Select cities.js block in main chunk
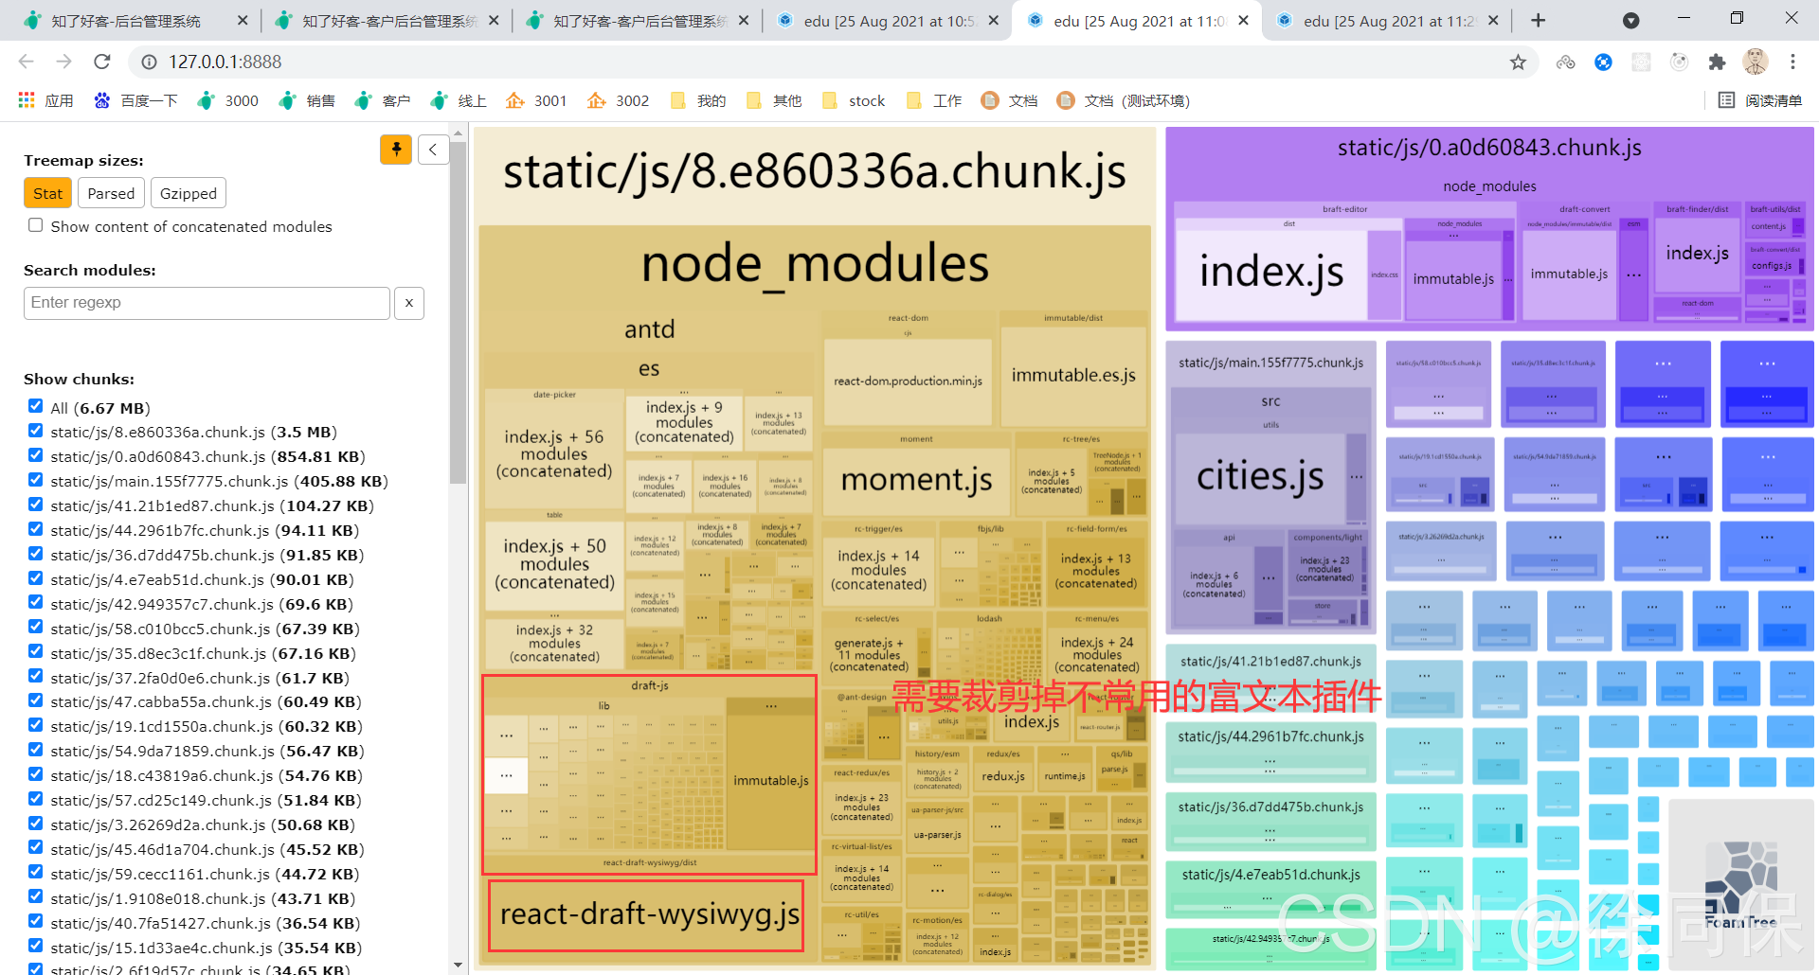 (1260, 476)
